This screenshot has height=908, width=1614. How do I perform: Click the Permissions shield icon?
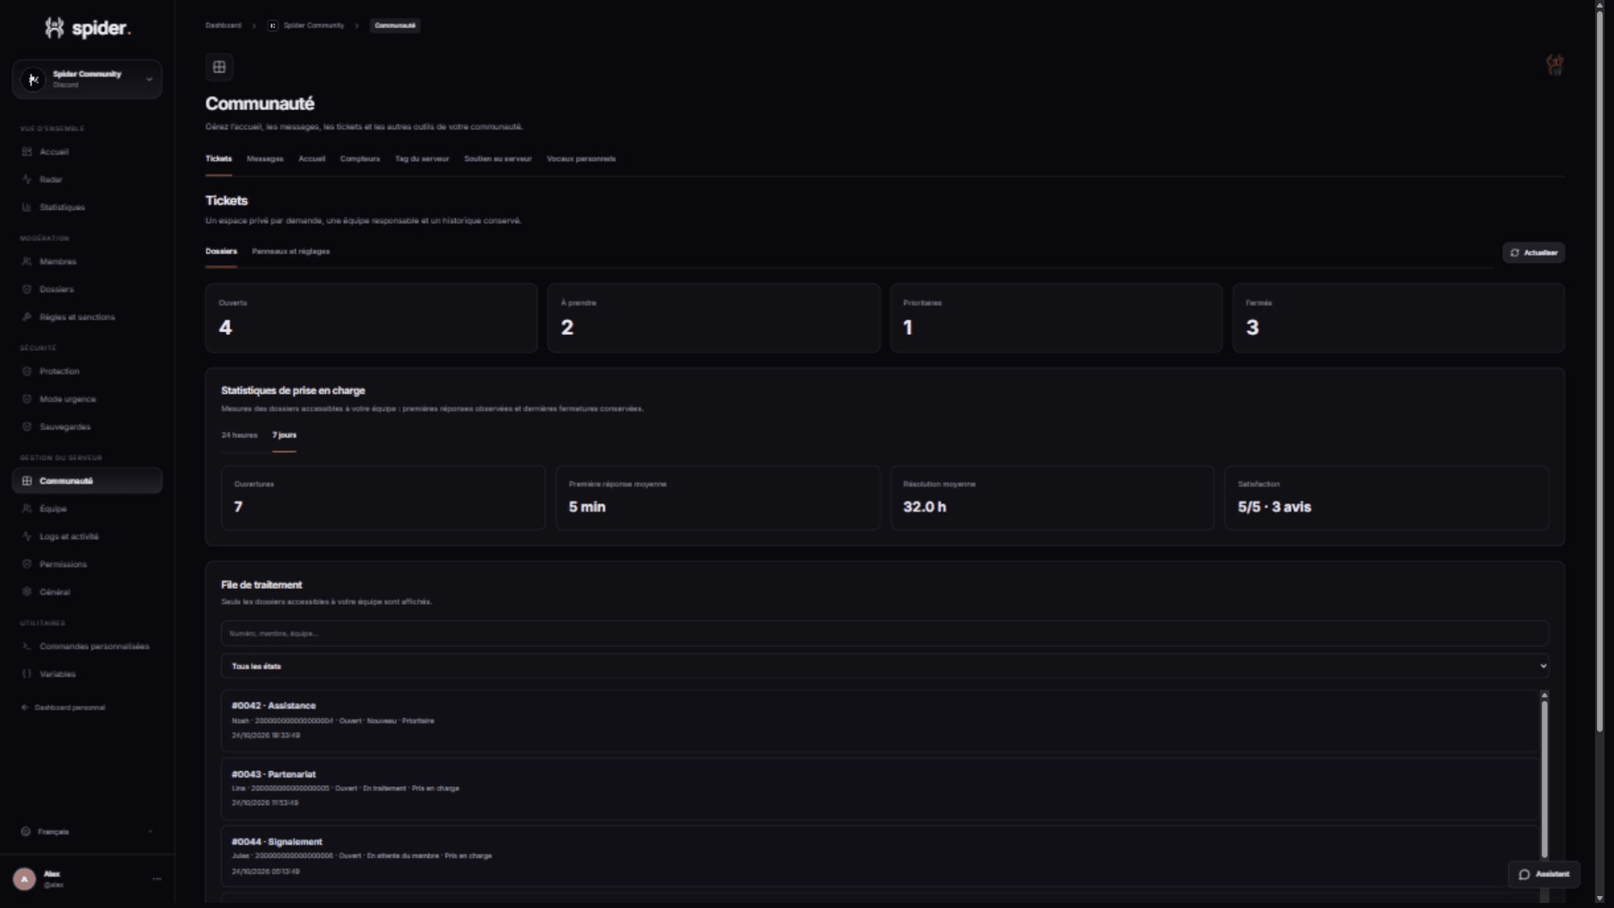point(26,564)
